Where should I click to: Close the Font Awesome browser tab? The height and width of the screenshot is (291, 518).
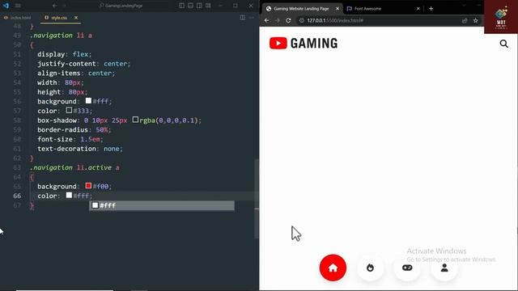tap(418, 9)
